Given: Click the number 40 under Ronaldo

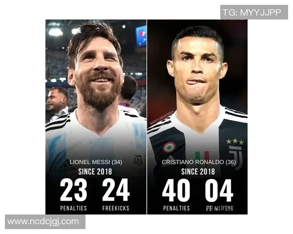Looking at the screenshot, I should (176, 190).
